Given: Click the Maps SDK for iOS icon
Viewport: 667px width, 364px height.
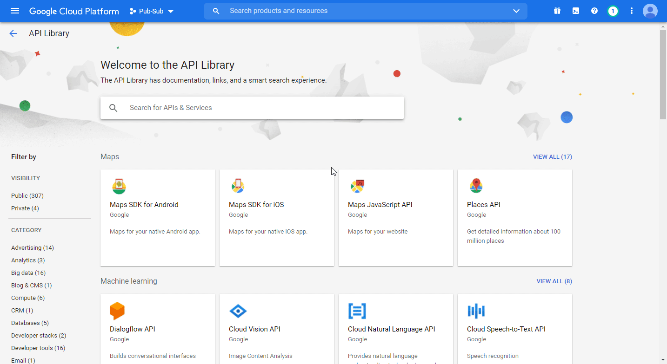Looking at the screenshot, I should 238,186.
